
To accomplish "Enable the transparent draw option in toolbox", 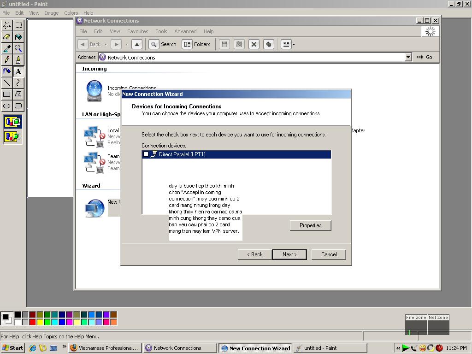I will [12, 136].
